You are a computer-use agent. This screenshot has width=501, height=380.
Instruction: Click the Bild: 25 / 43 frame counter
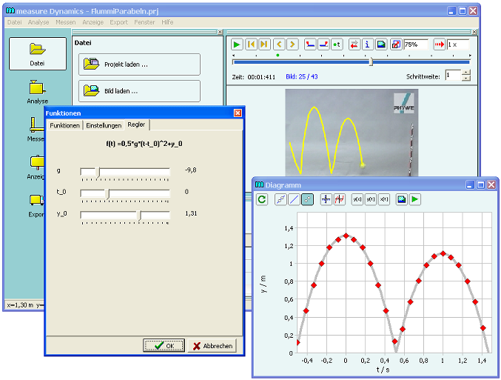click(x=302, y=77)
